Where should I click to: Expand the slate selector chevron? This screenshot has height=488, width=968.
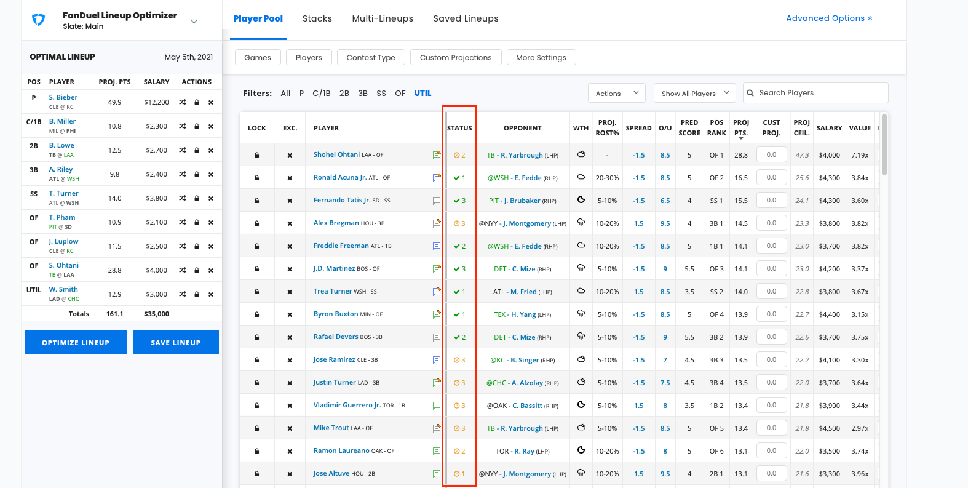(x=194, y=22)
